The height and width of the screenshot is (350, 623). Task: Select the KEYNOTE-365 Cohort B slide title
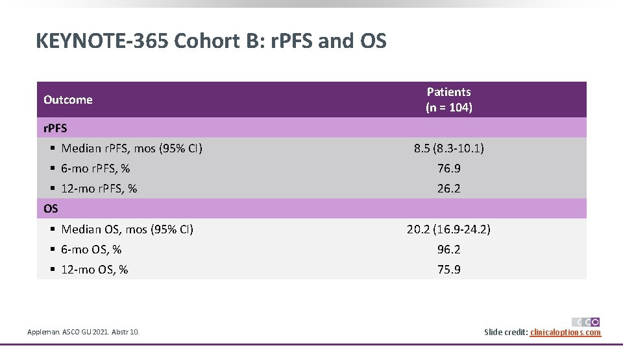point(211,41)
